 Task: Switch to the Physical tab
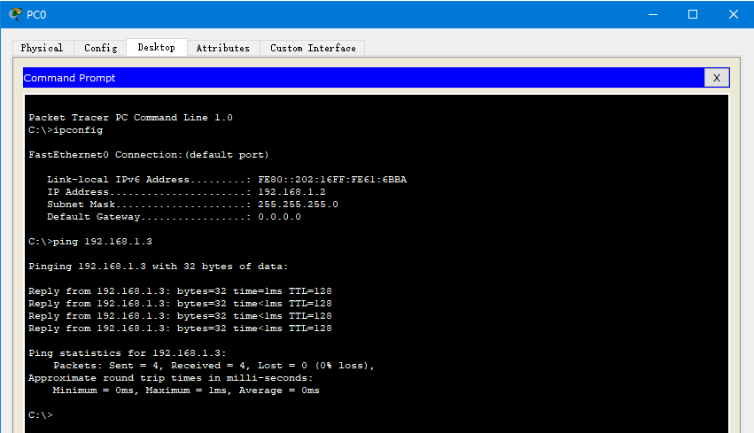point(43,48)
